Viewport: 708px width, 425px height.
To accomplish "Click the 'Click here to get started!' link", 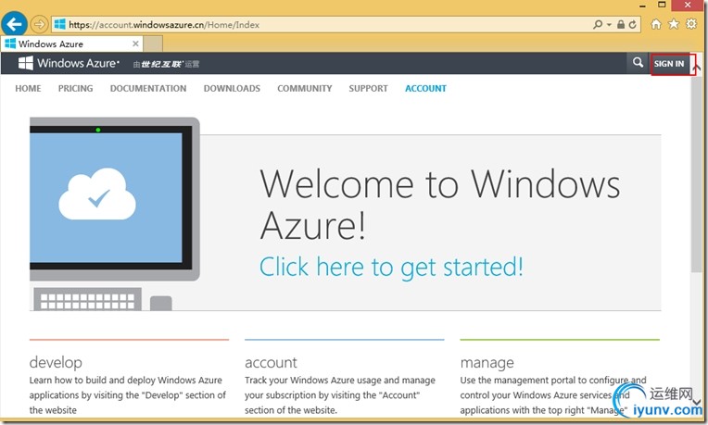I will click(x=391, y=267).
